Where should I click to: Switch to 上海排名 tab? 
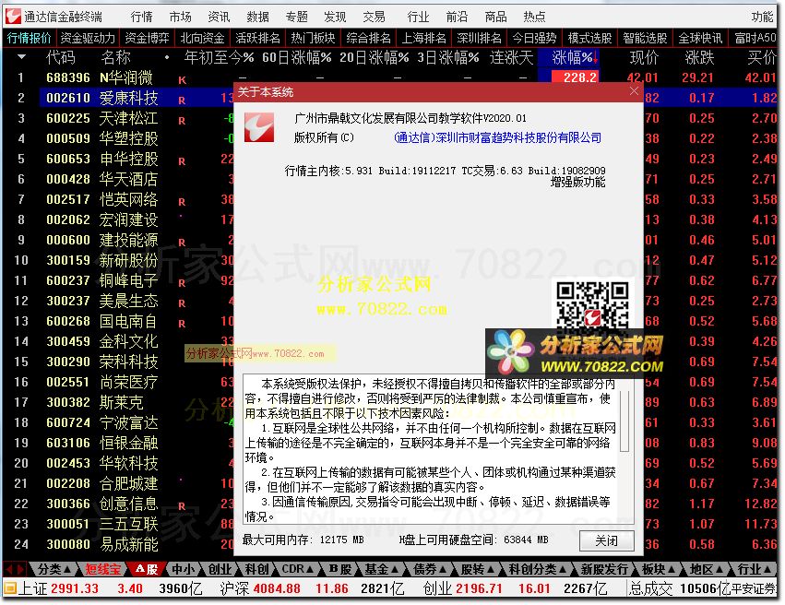point(423,38)
